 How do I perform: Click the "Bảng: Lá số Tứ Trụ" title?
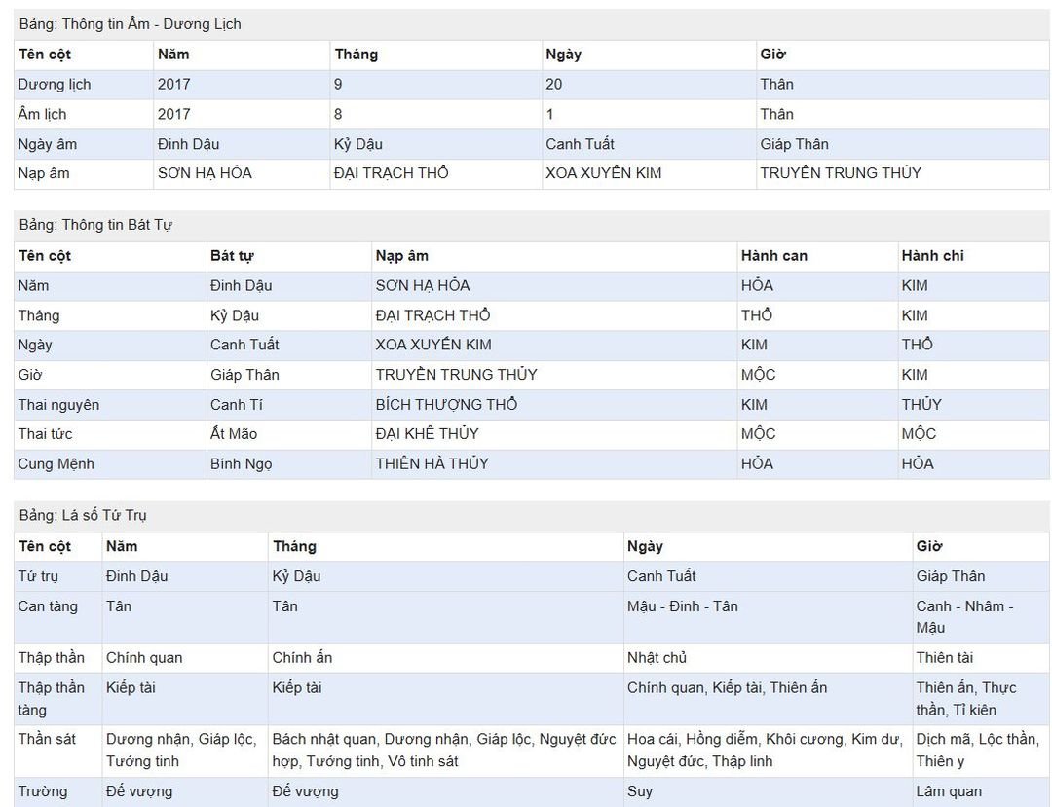[83, 515]
